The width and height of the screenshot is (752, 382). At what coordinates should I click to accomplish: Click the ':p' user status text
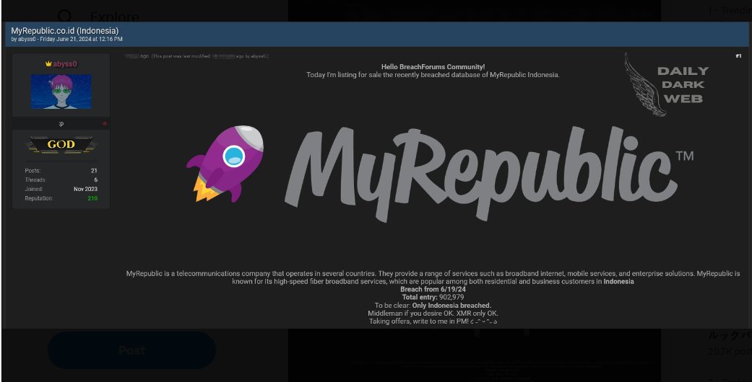pos(61,123)
